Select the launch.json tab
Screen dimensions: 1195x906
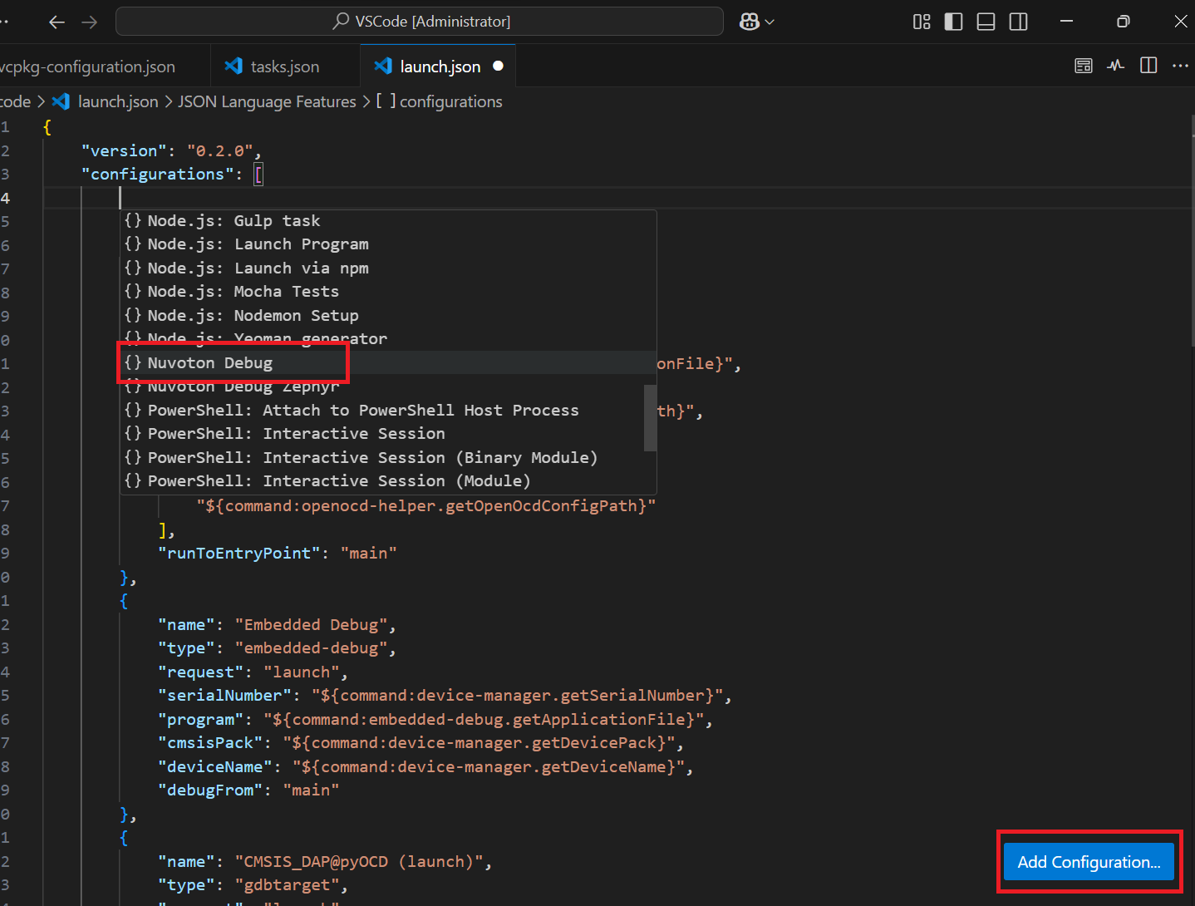tap(438, 66)
